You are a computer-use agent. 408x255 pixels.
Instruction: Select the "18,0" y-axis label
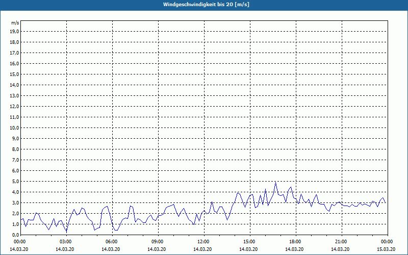[x=14, y=42]
